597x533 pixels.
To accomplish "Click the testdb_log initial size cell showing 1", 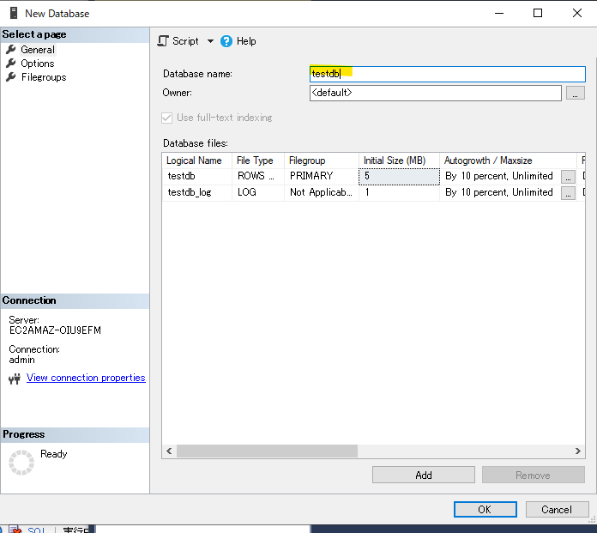I will pyautogui.click(x=399, y=192).
